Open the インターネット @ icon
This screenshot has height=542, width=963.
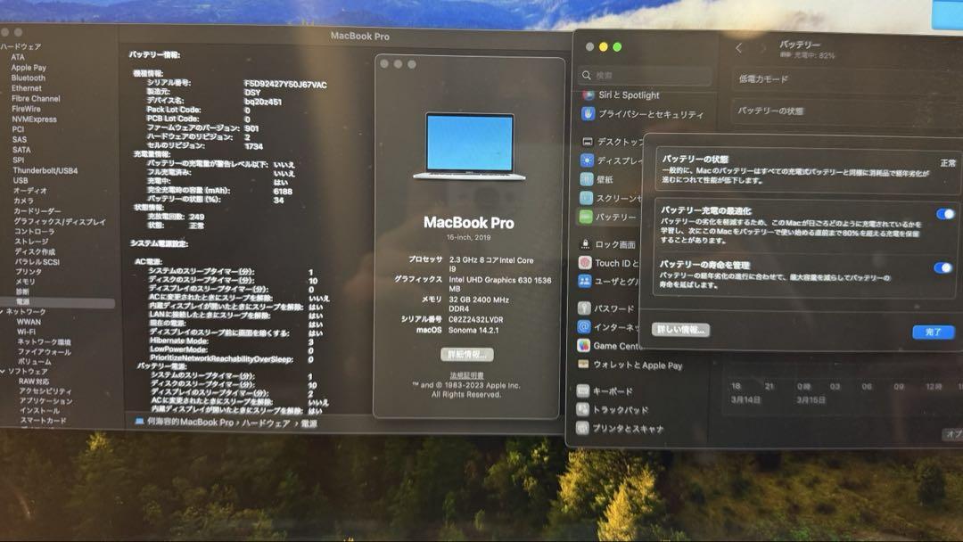584,326
